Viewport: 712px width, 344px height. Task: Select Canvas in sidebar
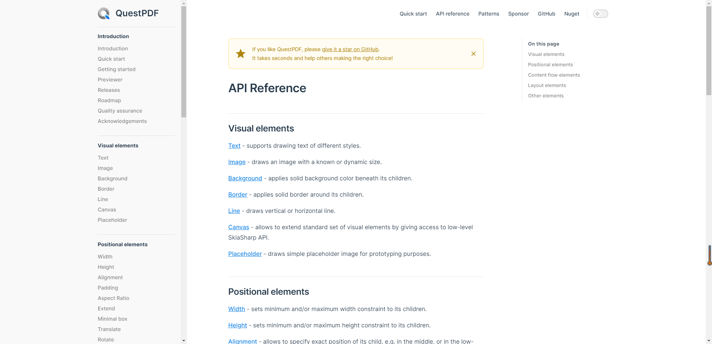(107, 210)
